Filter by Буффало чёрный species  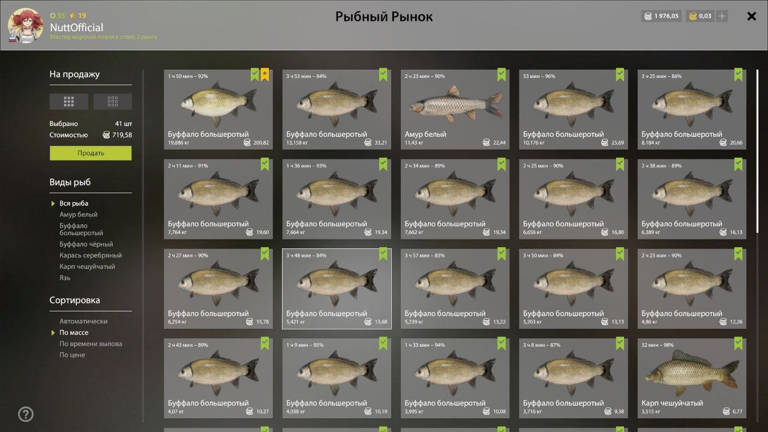pos(86,244)
